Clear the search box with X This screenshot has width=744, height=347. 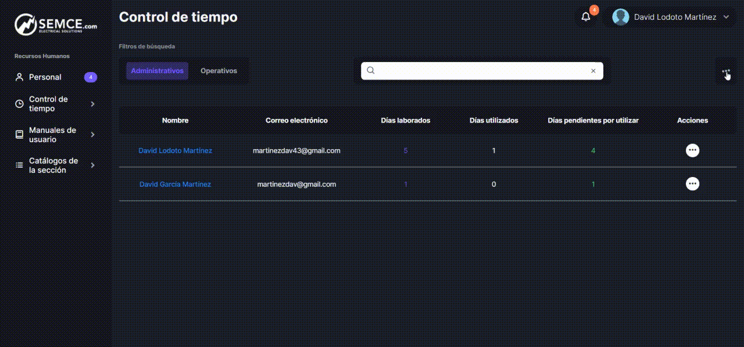593,71
